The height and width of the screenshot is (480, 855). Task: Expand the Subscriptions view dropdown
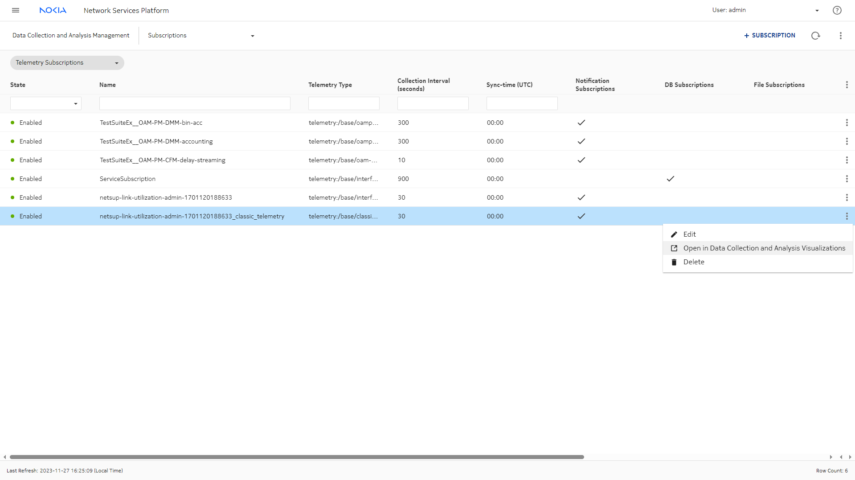[x=252, y=36]
